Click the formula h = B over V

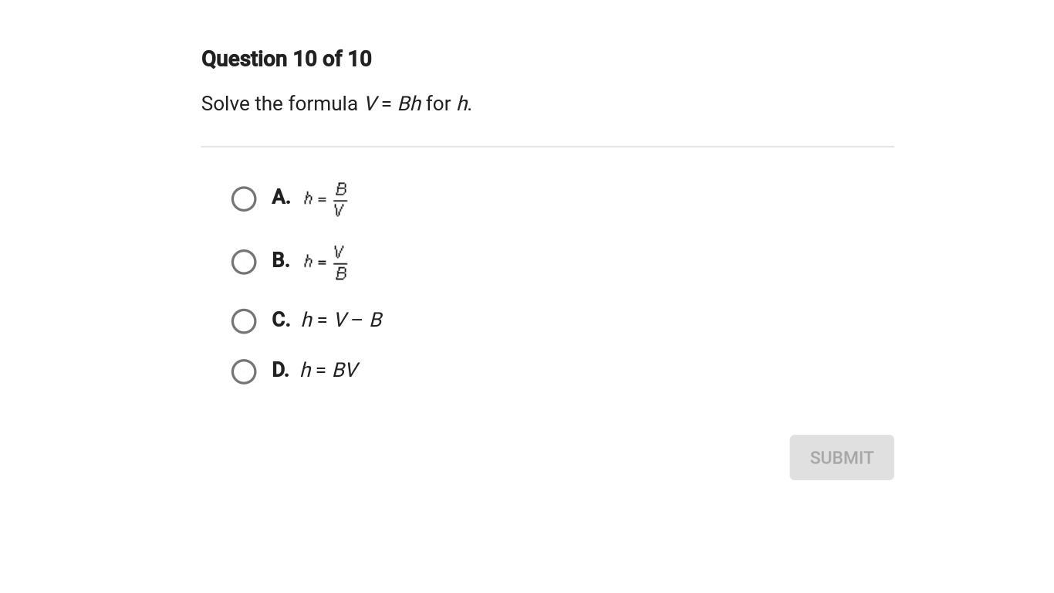[x=325, y=199]
